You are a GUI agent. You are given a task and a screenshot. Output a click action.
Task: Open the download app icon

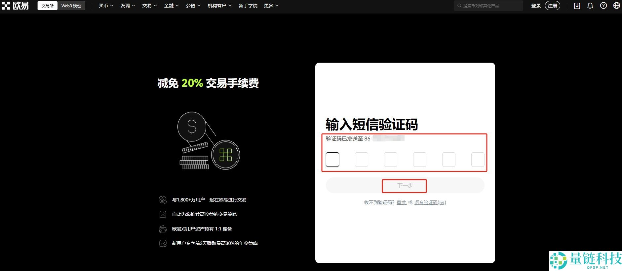(577, 6)
